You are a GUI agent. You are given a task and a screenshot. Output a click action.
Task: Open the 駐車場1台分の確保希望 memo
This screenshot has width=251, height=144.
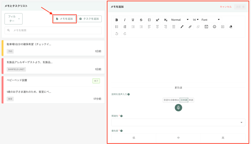click(x=53, y=48)
